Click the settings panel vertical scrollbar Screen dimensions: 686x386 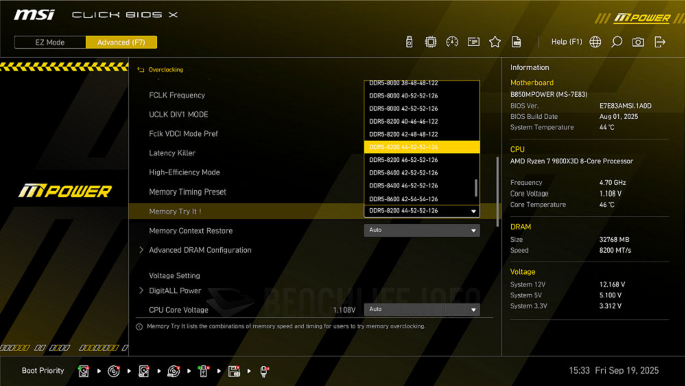pyautogui.click(x=497, y=192)
